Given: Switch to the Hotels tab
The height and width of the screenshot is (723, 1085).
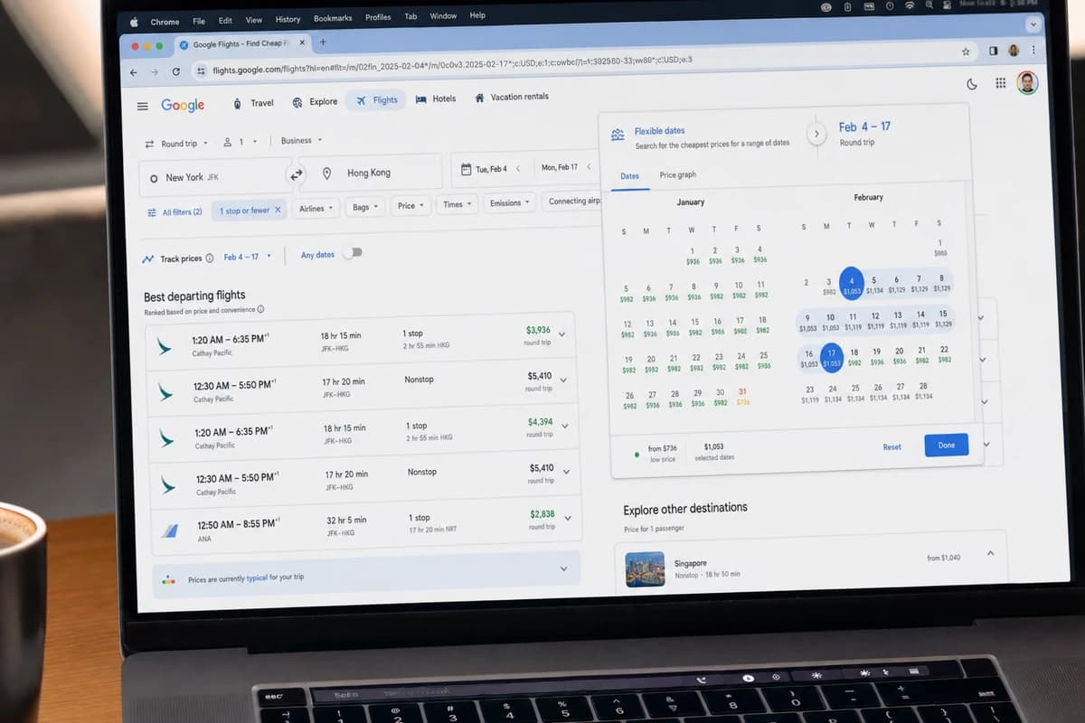Looking at the screenshot, I should click(436, 99).
